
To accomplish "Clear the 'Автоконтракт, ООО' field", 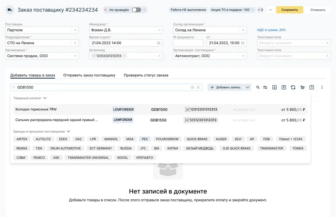I will click(243, 56).
